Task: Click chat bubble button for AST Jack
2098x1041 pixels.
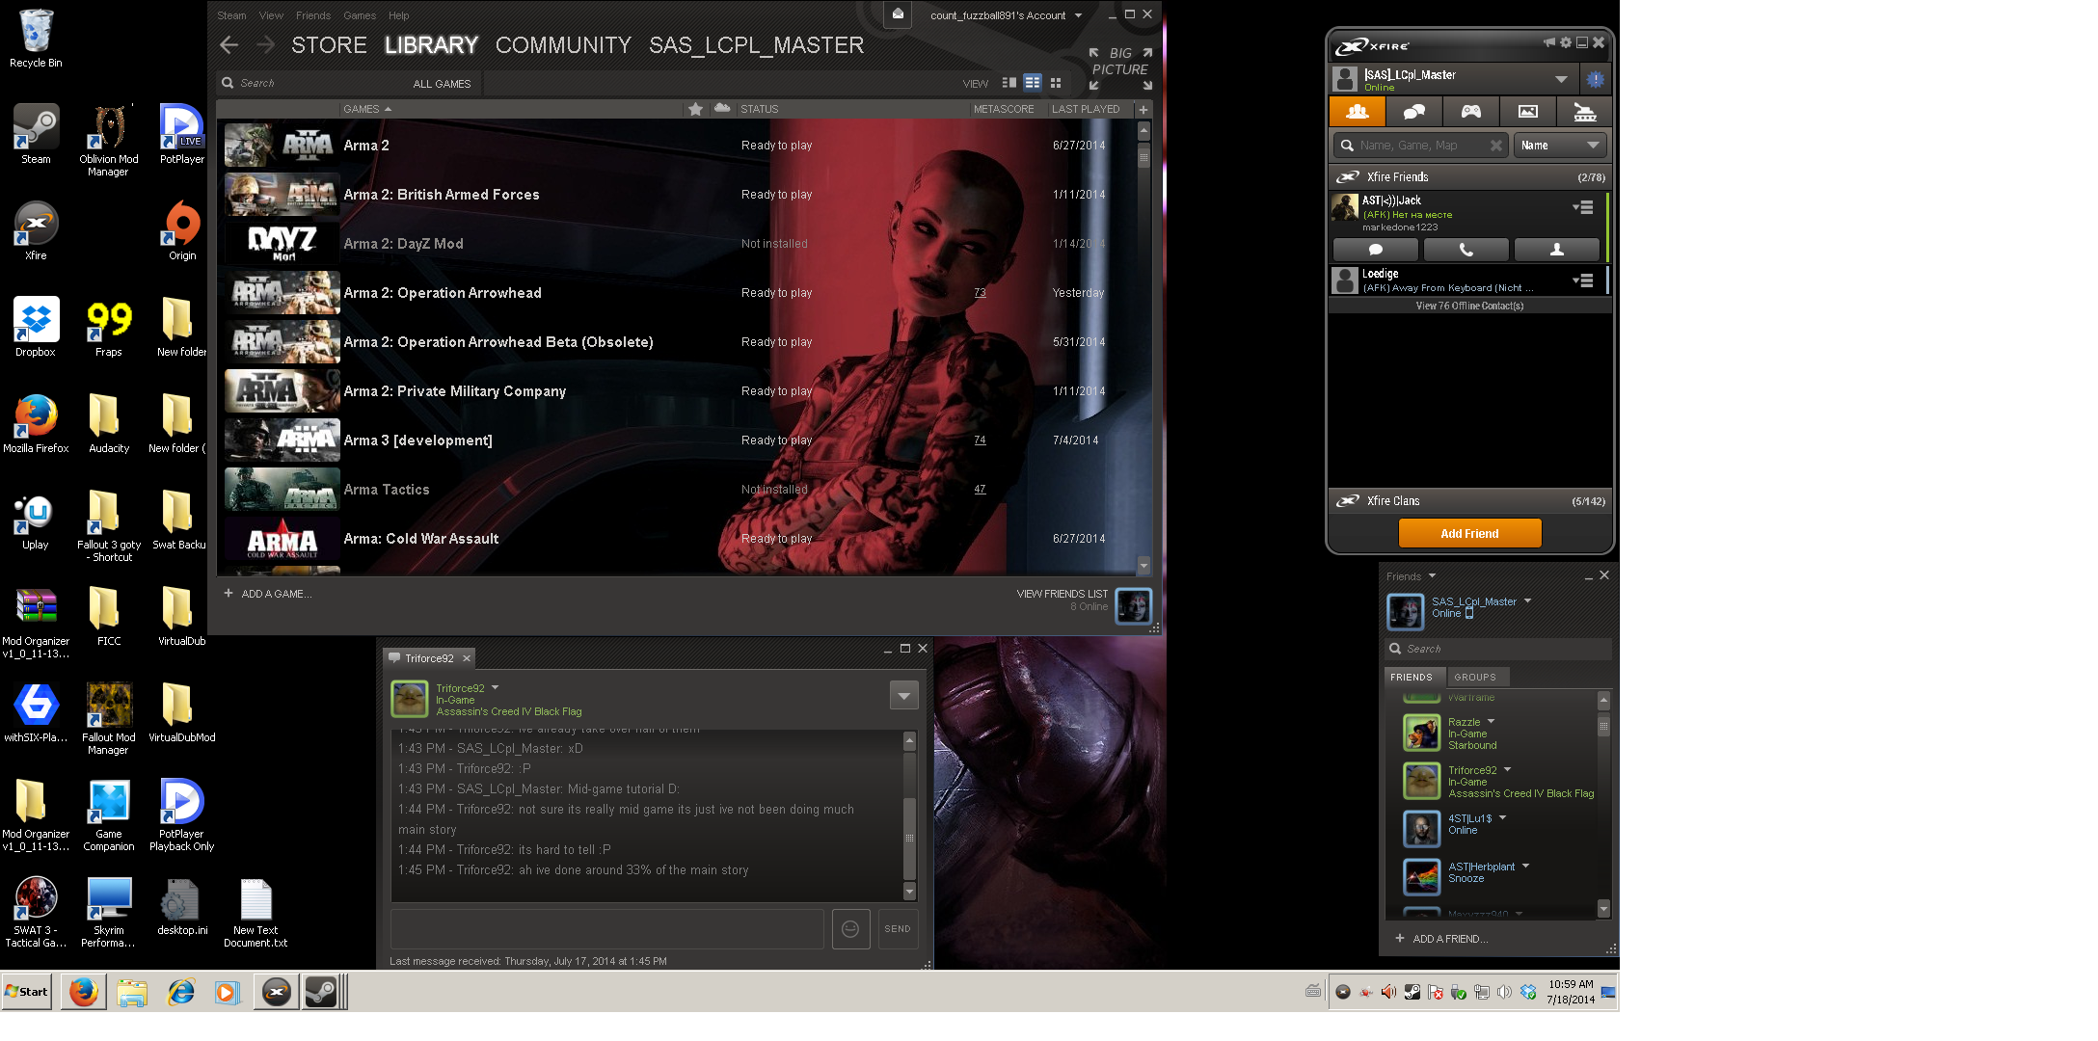Action: tap(1375, 250)
